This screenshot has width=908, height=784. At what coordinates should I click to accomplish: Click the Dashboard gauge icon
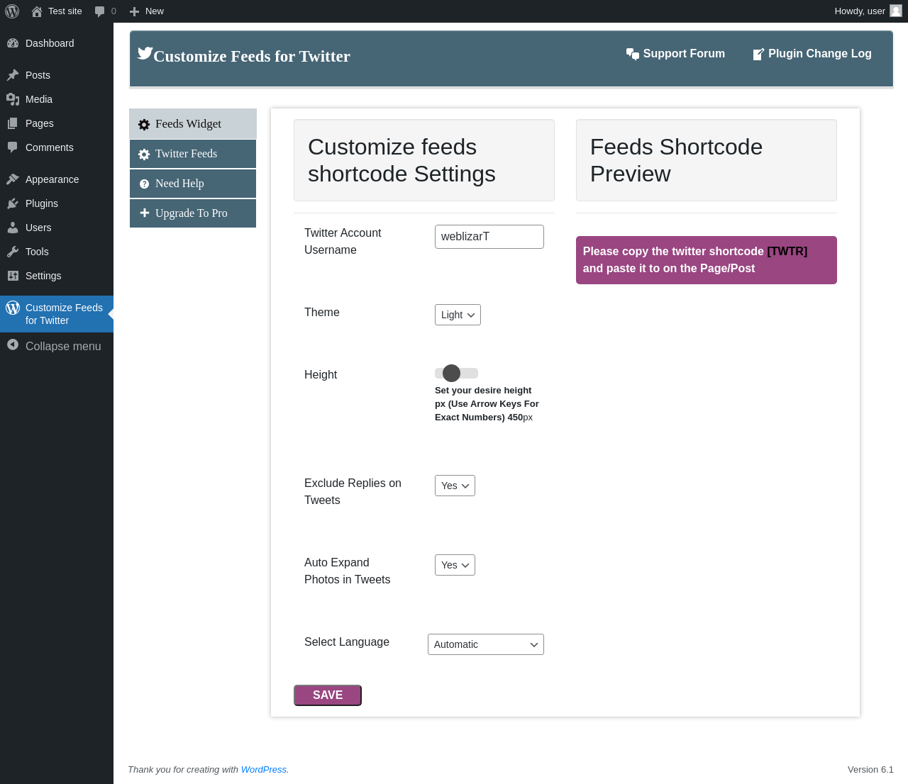click(13, 43)
